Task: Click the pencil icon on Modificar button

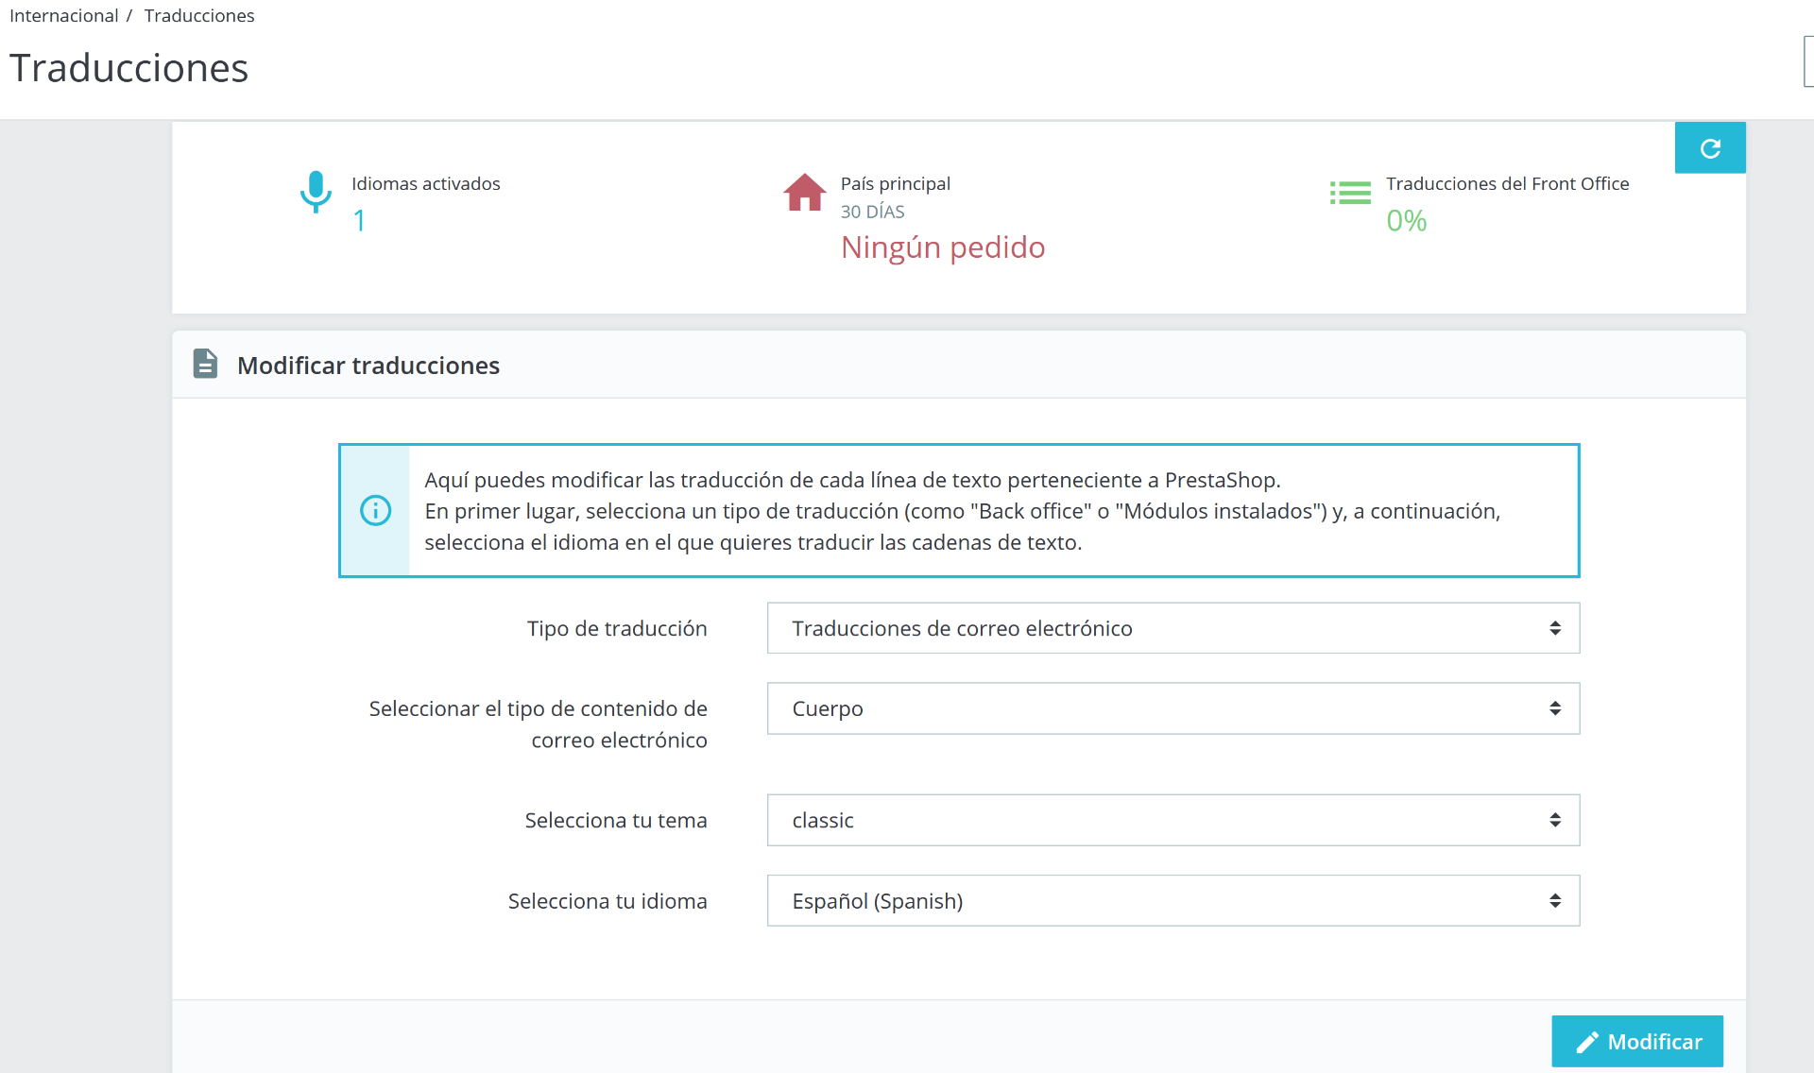Action: click(x=1587, y=1042)
